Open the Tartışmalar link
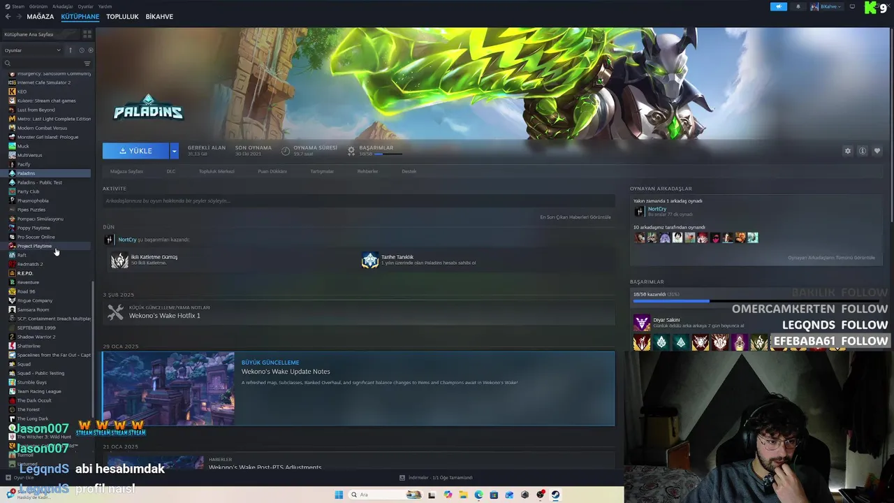The width and height of the screenshot is (894, 503). coord(322,171)
